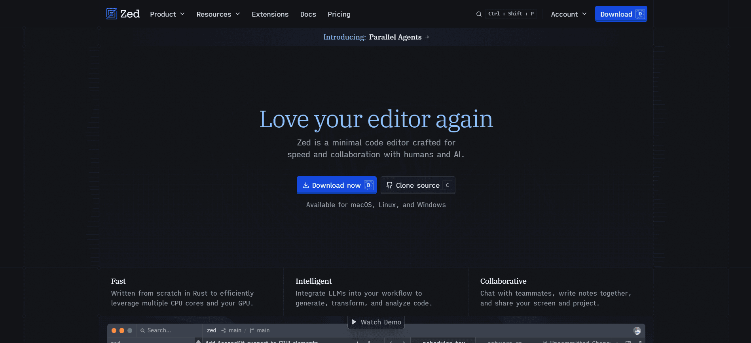Click the Download now button
Screen dimensions: 751x343
(x=336, y=185)
